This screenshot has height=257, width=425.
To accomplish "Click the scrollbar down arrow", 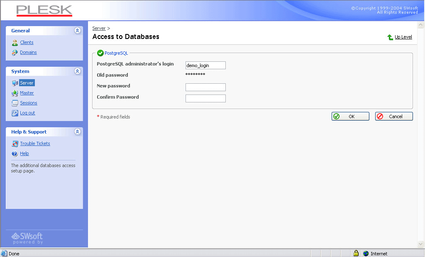I will [x=420, y=244].
